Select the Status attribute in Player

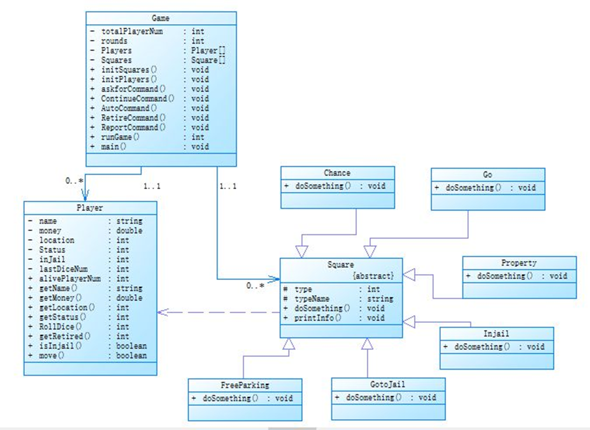(x=52, y=250)
